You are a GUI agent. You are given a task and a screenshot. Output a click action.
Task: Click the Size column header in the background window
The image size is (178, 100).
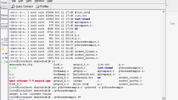(172, 23)
